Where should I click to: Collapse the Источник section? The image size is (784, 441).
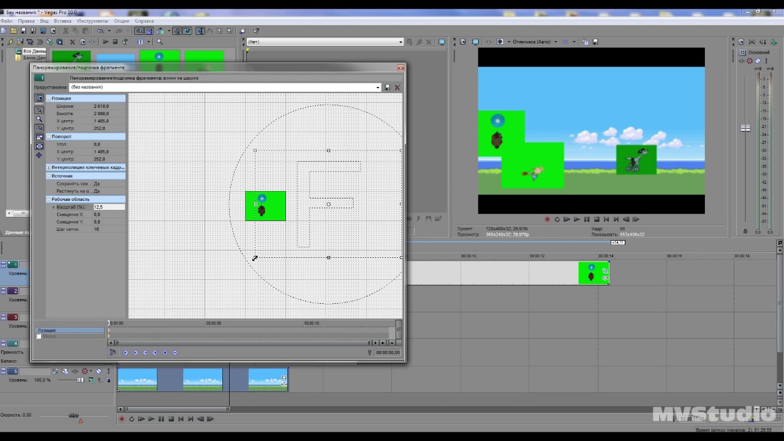pyautogui.click(x=49, y=176)
